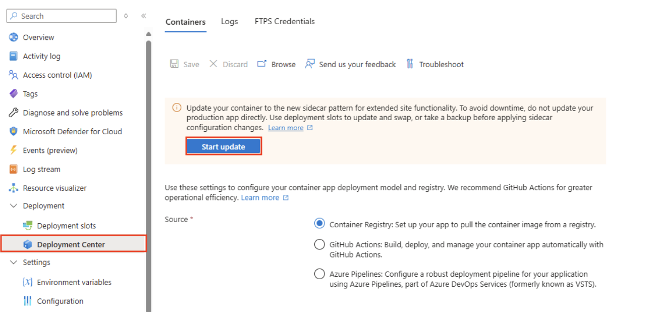Click the Start update button
The height and width of the screenshot is (312, 652).
point(224,146)
